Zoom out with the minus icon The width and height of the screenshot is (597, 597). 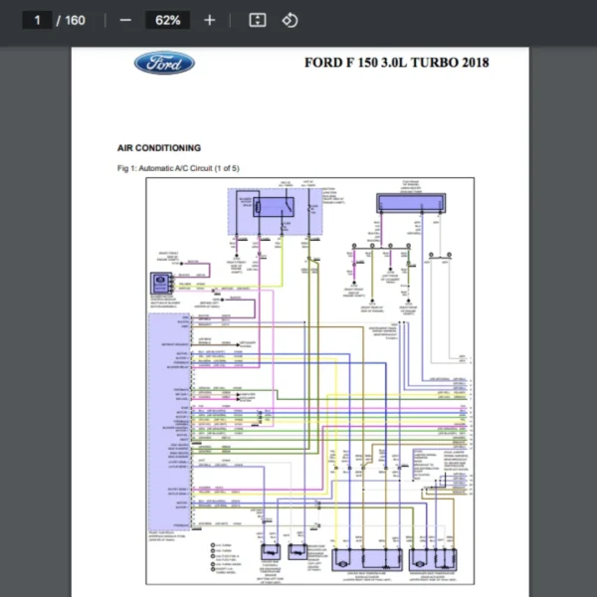pos(125,20)
